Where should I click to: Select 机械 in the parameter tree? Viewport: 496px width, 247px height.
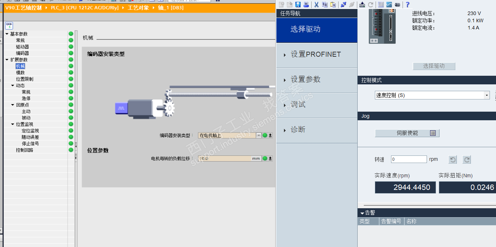20,66
